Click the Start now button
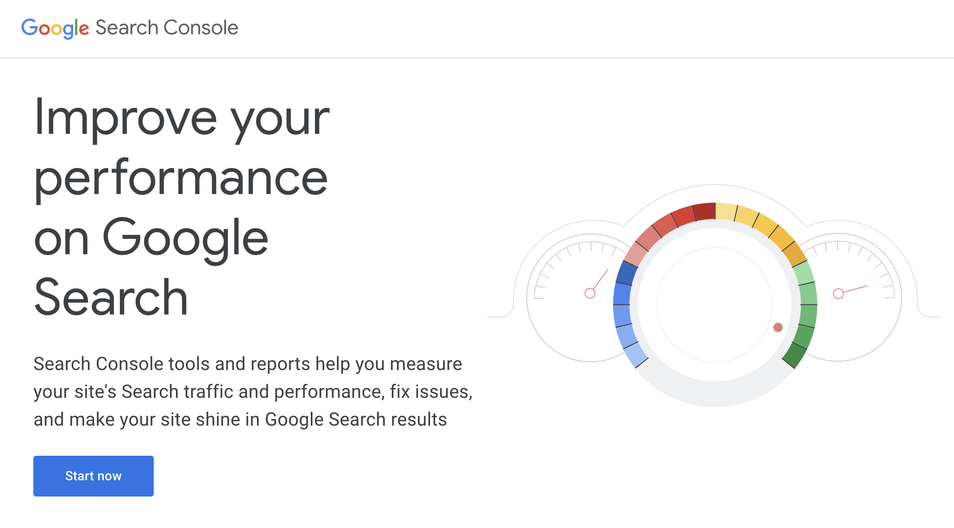Screen dimensions: 954x528 93,476
